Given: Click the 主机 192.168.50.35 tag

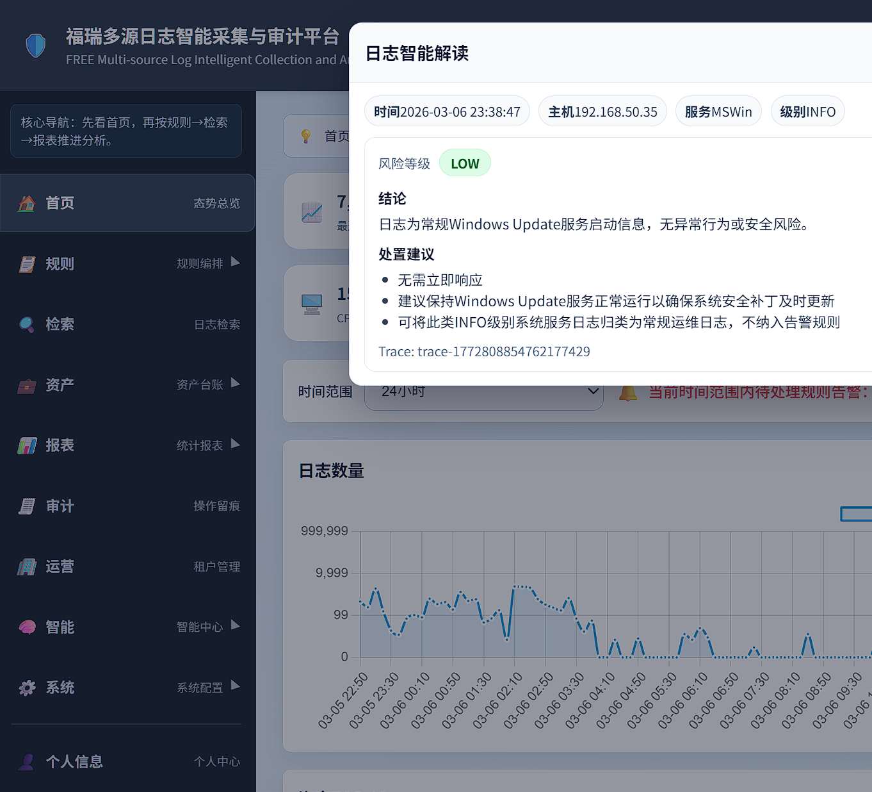Looking at the screenshot, I should pyautogui.click(x=602, y=112).
